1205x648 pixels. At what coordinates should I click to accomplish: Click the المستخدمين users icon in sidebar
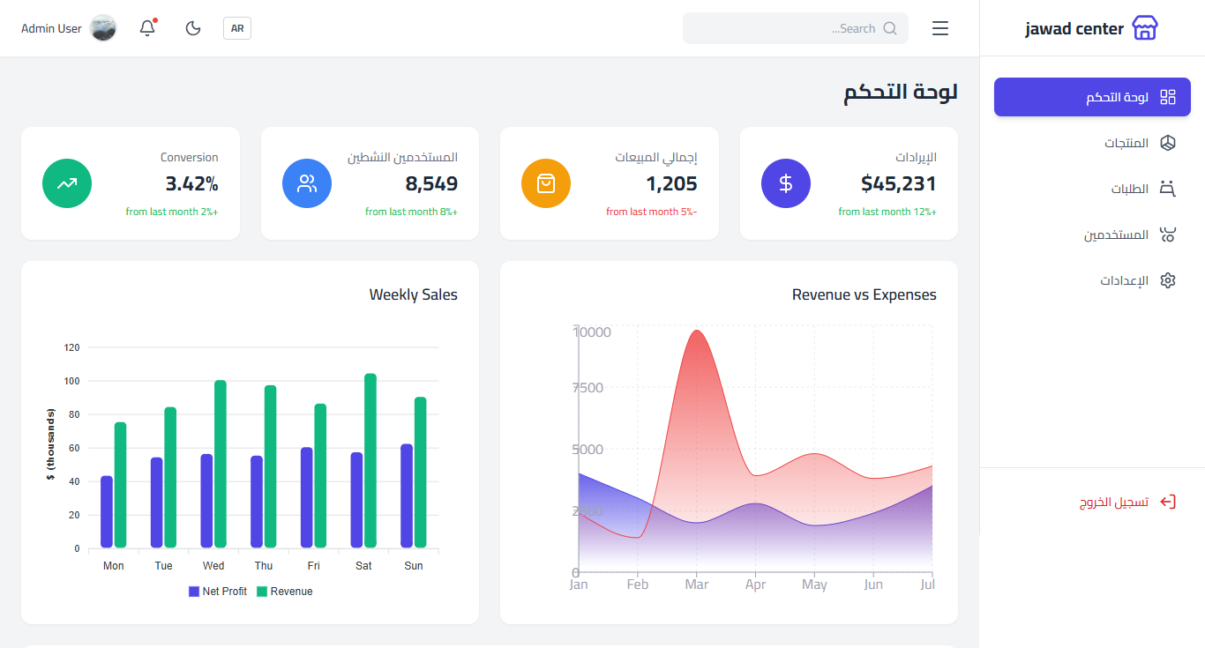point(1168,235)
